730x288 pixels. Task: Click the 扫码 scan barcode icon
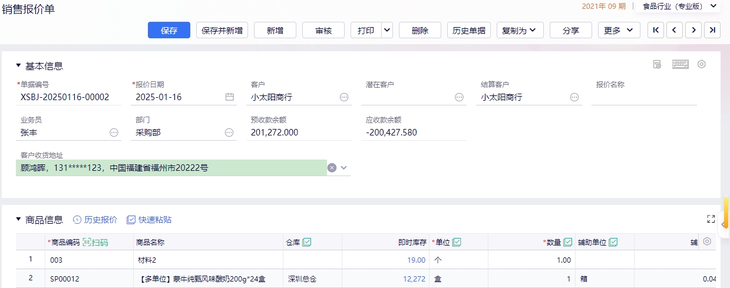[95, 242]
